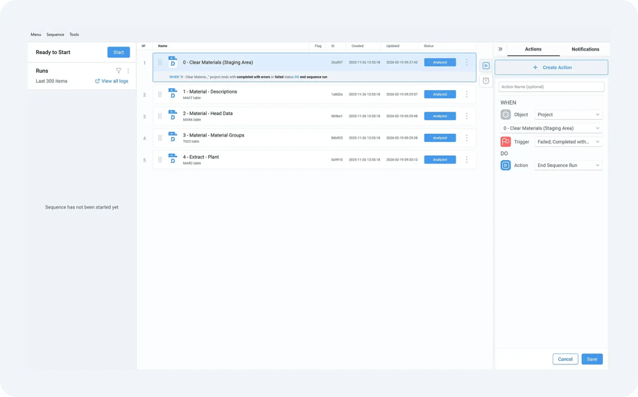This screenshot has width=638, height=397.
Task: Follow the View all logs link
Action: pyautogui.click(x=112, y=81)
